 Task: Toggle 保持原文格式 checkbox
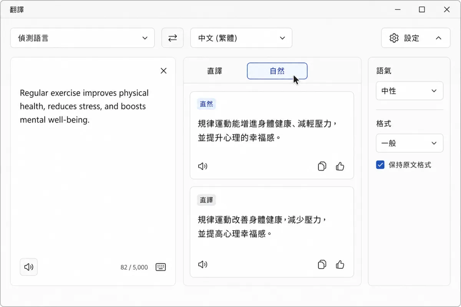[x=380, y=165]
